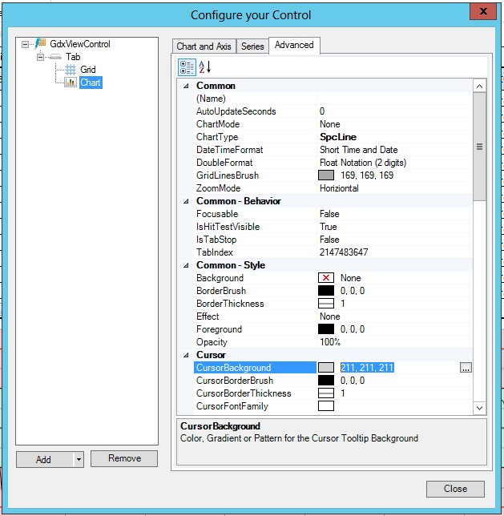The height and width of the screenshot is (516, 504).
Task: Click the GridLinesBrush gray color swatch
Action: tap(325, 175)
